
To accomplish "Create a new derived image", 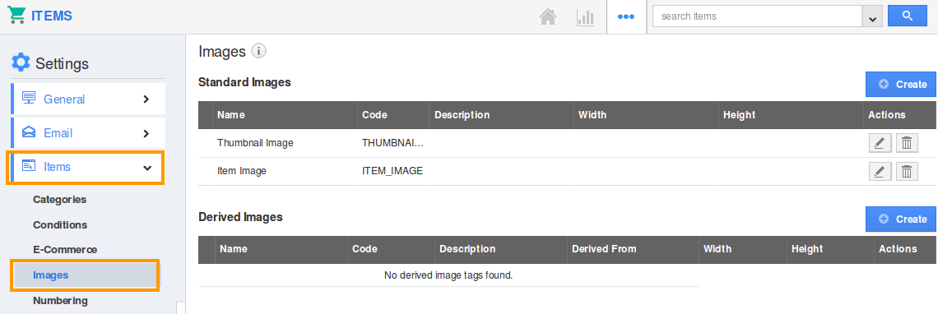I will (x=900, y=219).
